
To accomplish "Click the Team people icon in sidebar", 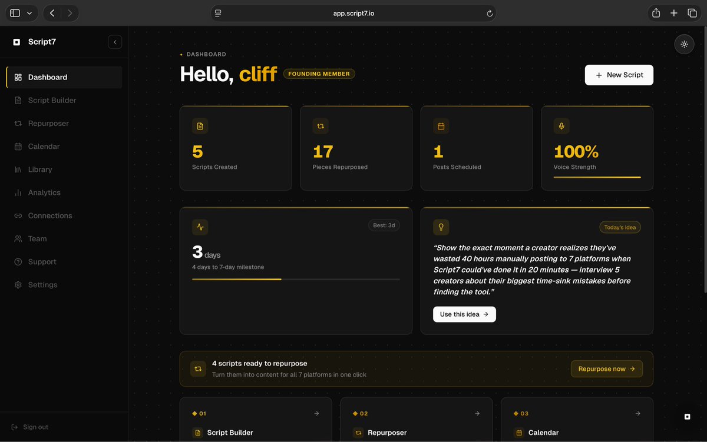I will pyautogui.click(x=18, y=239).
